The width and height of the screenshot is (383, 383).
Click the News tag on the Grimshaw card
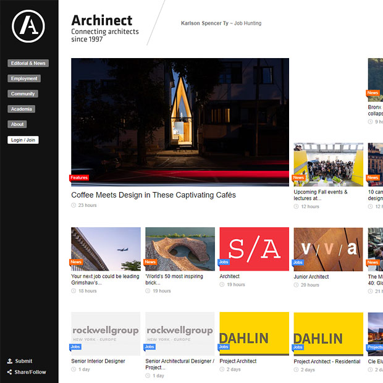click(76, 262)
